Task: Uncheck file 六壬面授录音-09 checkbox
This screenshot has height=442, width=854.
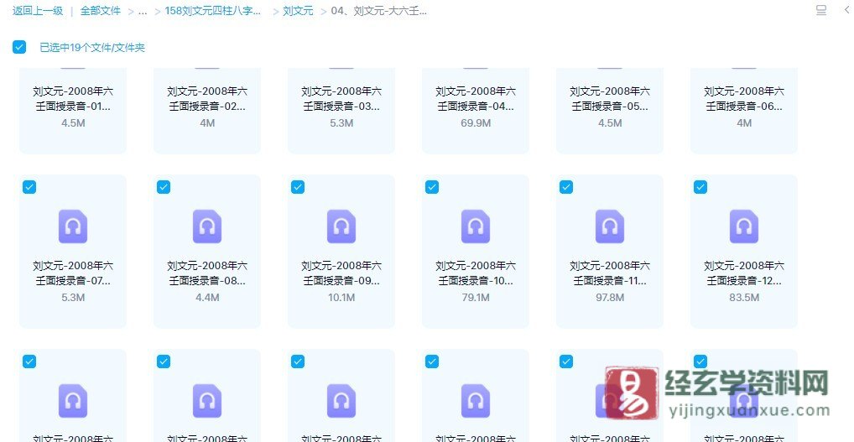Action: point(298,187)
